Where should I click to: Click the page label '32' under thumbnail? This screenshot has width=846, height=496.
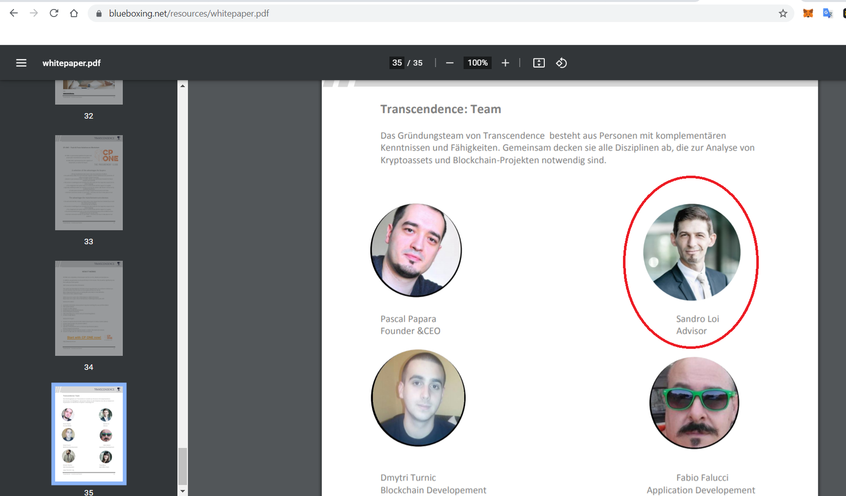89,116
